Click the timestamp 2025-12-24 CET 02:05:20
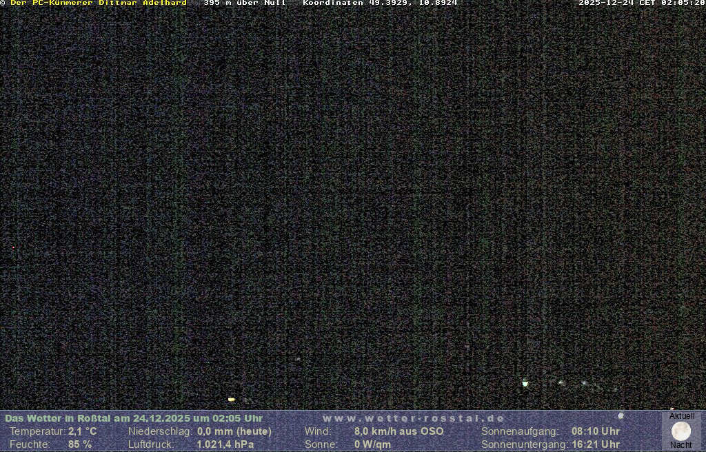The height and width of the screenshot is (452, 706). pos(641,3)
